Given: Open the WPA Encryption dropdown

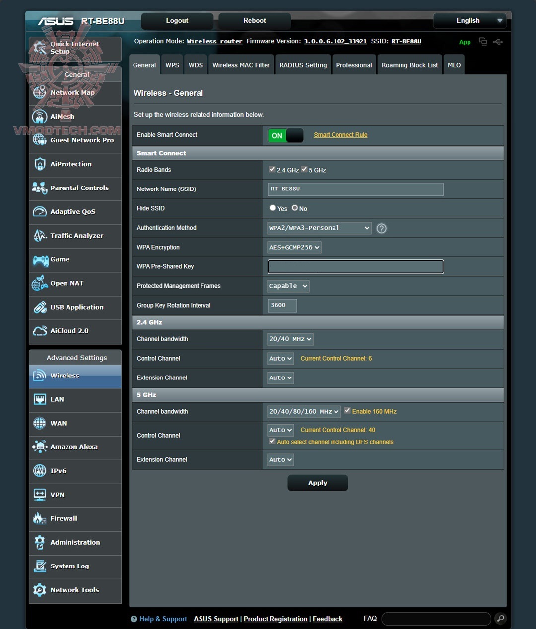Looking at the screenshot, I should (294, 247).
